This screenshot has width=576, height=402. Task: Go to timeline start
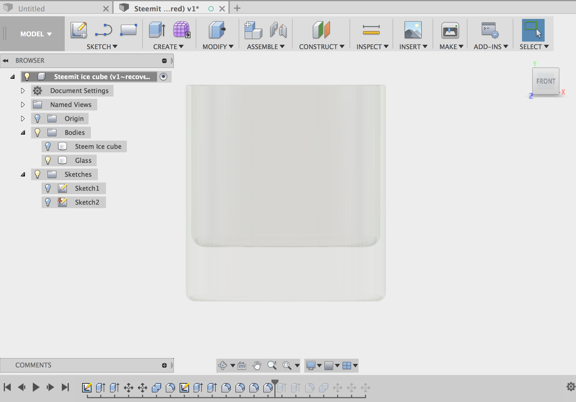(8, 387)
